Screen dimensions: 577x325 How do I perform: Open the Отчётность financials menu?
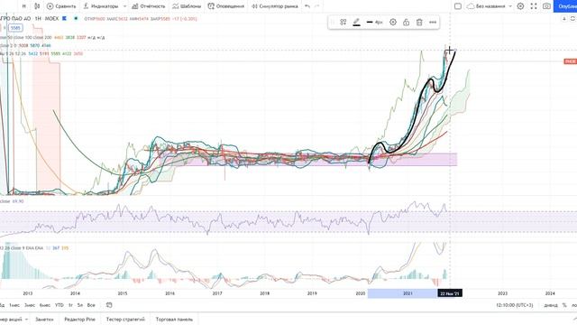(x=148, y=6)
